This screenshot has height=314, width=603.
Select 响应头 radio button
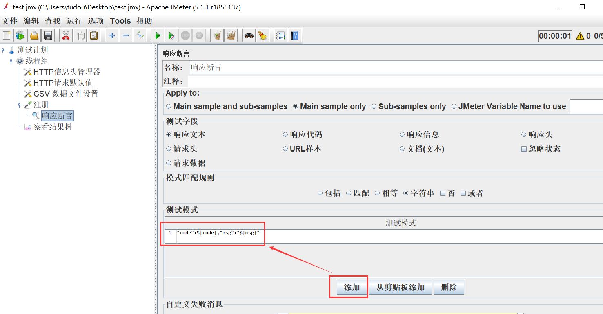(x=537, y=134)
